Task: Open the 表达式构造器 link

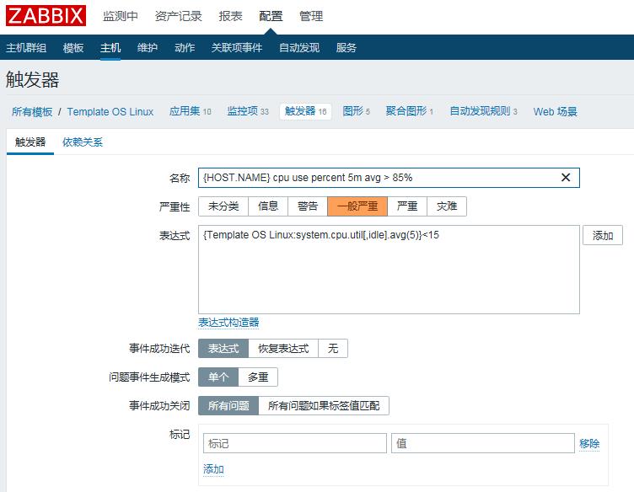Action: pyautogui.click(x=228, y=323)
